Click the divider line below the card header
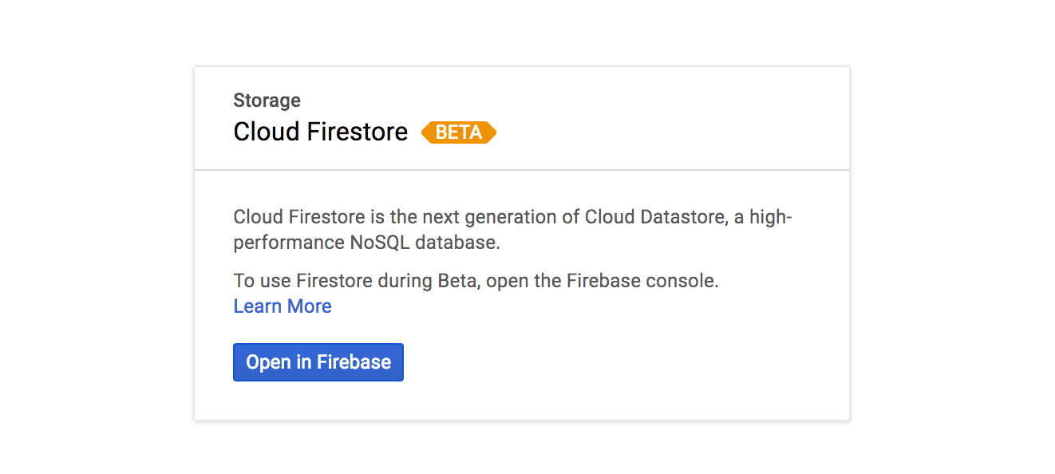The width and height of the screenshot is (1055, 474). [522, 170]
